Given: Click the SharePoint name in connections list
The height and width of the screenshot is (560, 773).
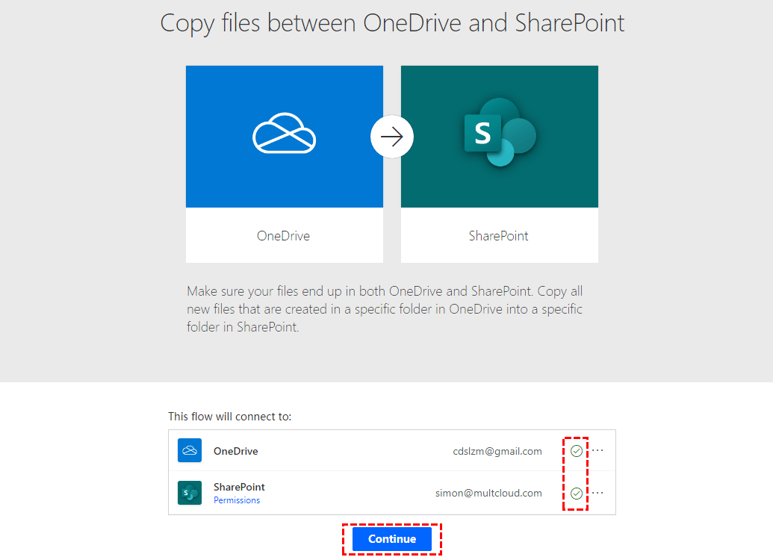Looking at the screenshot, I should [x=239, y=487].
